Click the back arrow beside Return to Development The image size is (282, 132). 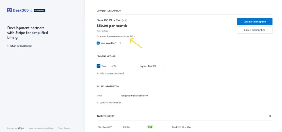coord(8,46)
